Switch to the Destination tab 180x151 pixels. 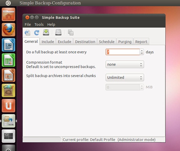85,42
